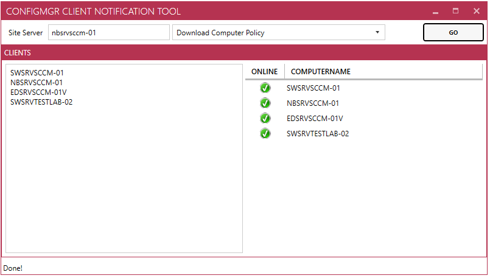This screenshot has height=278, width=490.
Task: Click the online status icon for SWSRVTESTLAB-02
Action: [x=265, y=134]
